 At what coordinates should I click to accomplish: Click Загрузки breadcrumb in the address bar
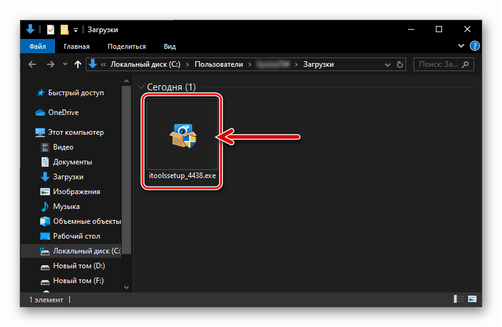pyautogui.click(x=318, y=64)
